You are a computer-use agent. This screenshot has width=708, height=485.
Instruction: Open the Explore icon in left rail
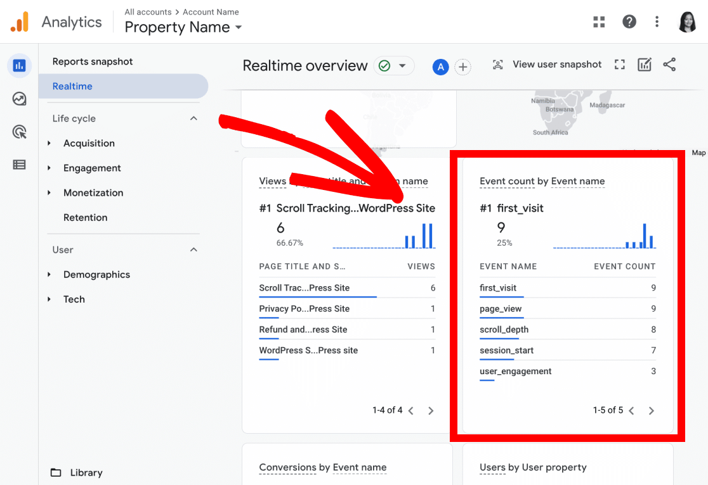pyautogui.click(x=19, y=99)
